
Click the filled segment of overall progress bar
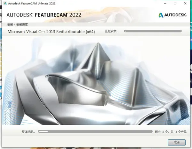click(43, 131)
